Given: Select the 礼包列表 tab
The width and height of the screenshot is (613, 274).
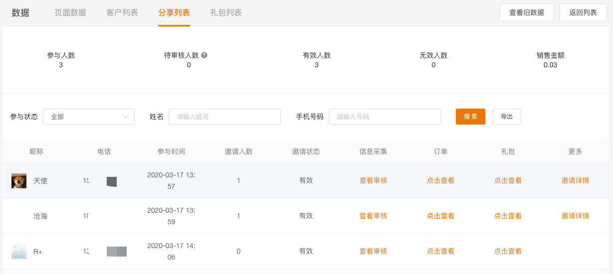Looking at the screenshot, I should click(x=226, y=13).
